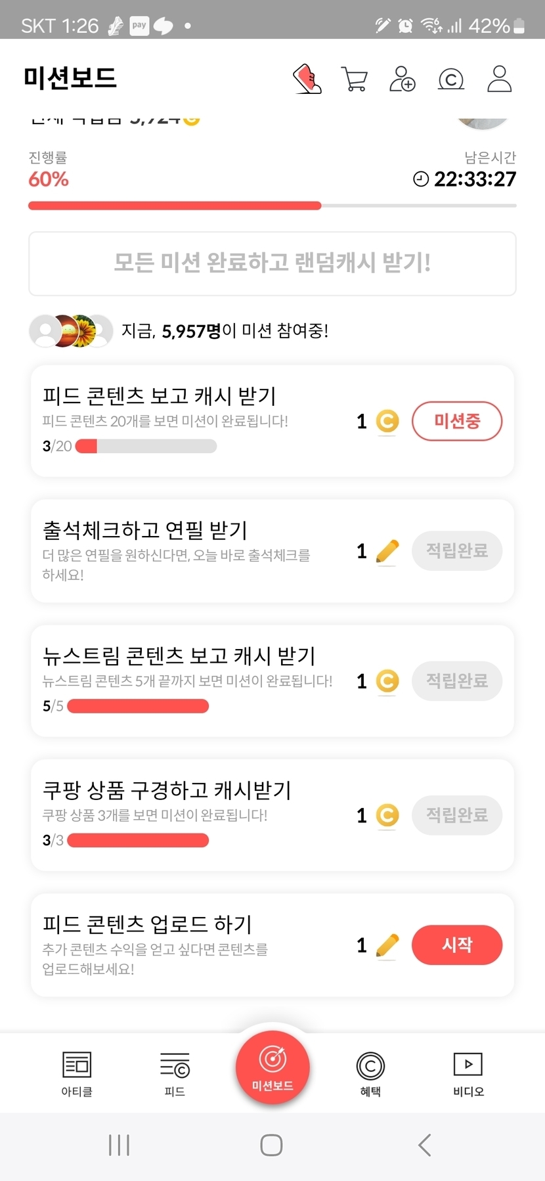Tap the coin icon on feed content mission
Screen dimensions: 545x1181
(x=387, y=421)
